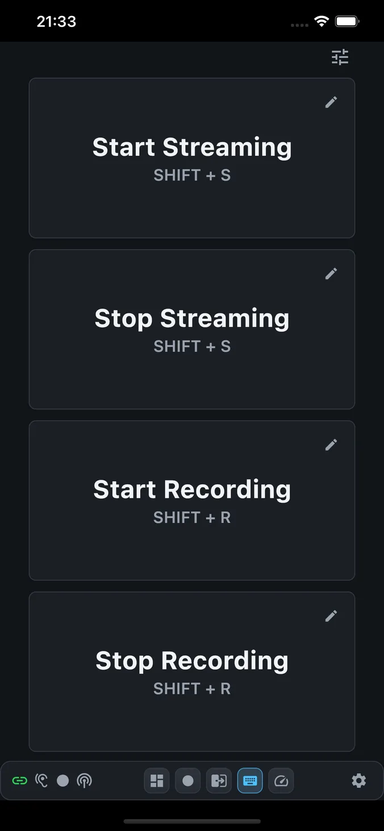Viewport: 384px width, 831px height.
Task: Open settings with the gear icon
Action: 359,781
